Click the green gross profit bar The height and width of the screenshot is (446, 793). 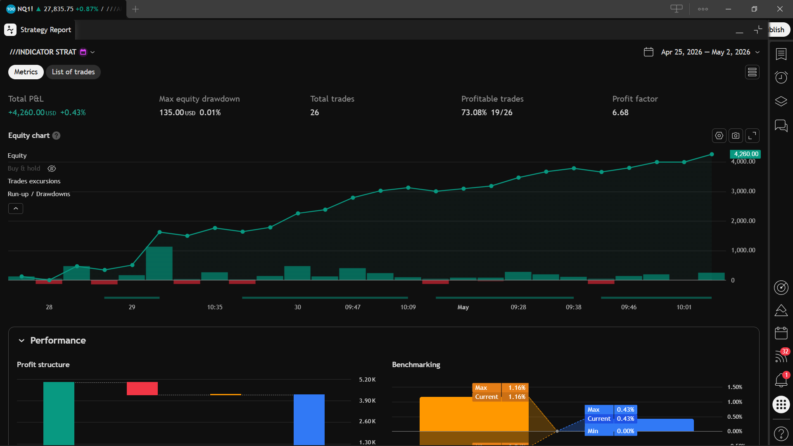click(x=59, y=413)
